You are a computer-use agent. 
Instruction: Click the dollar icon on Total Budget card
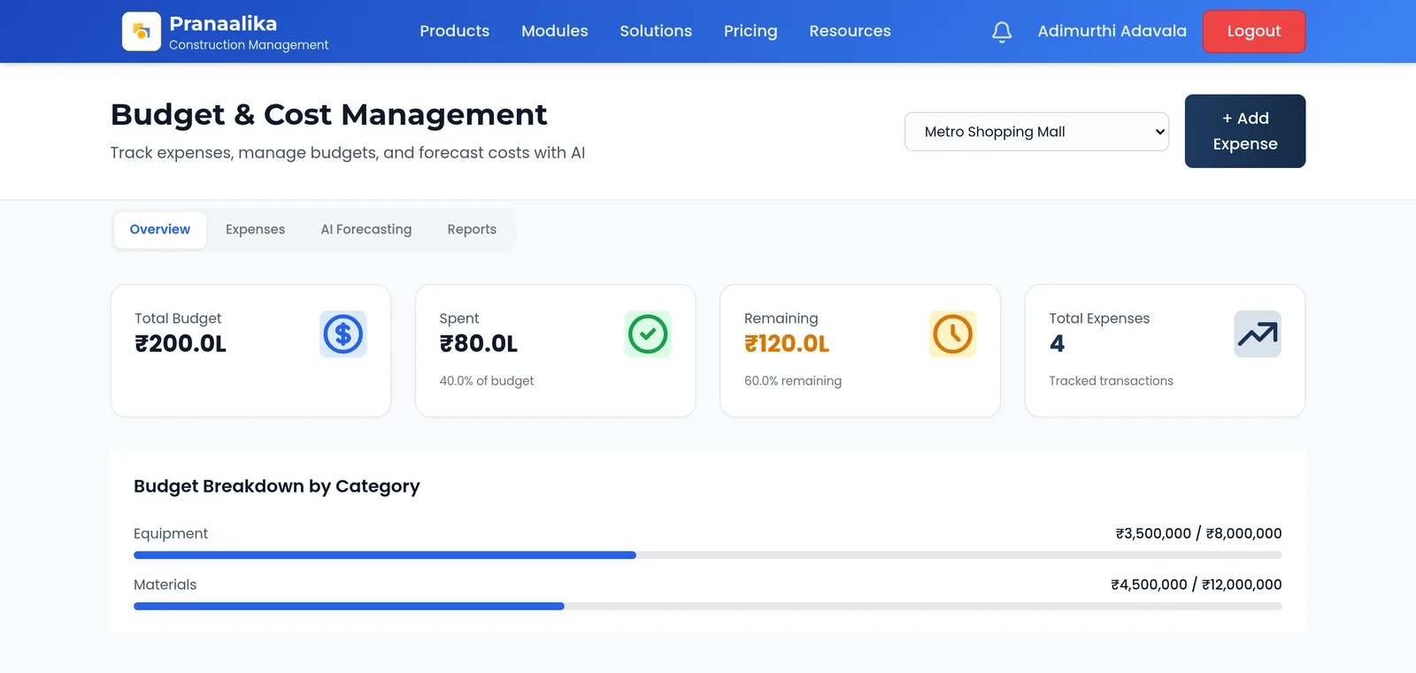point(343,334)
